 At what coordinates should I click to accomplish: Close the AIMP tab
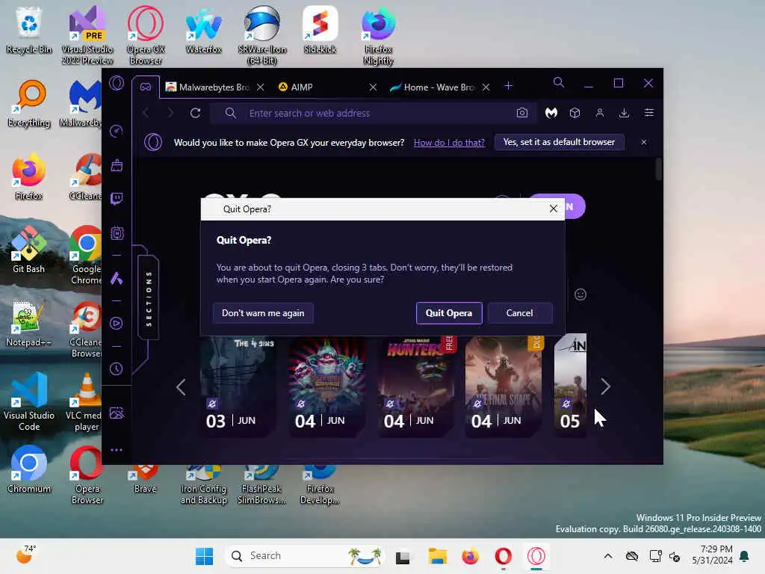point(374,87)
